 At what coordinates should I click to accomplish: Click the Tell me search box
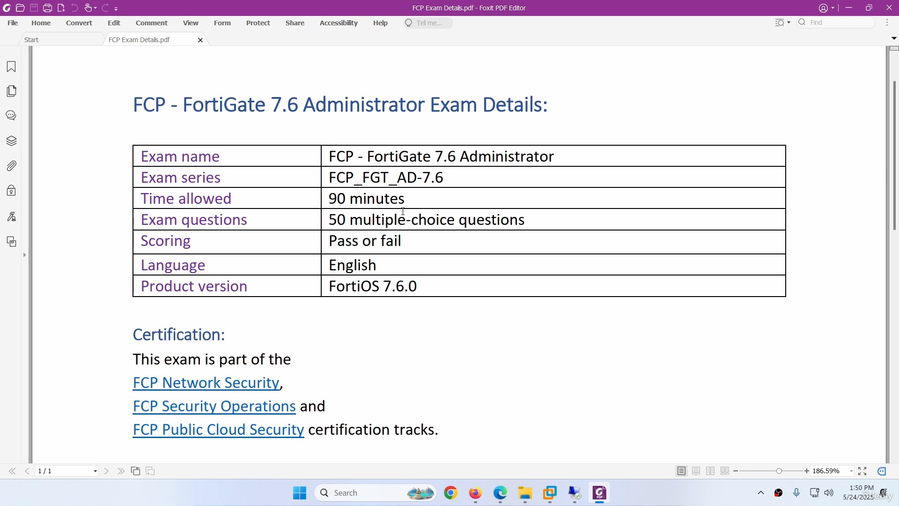[428, 23]
